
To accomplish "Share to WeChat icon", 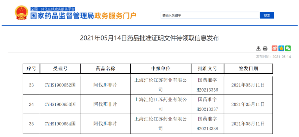I will pyautogui.click(x=288, y=48).
